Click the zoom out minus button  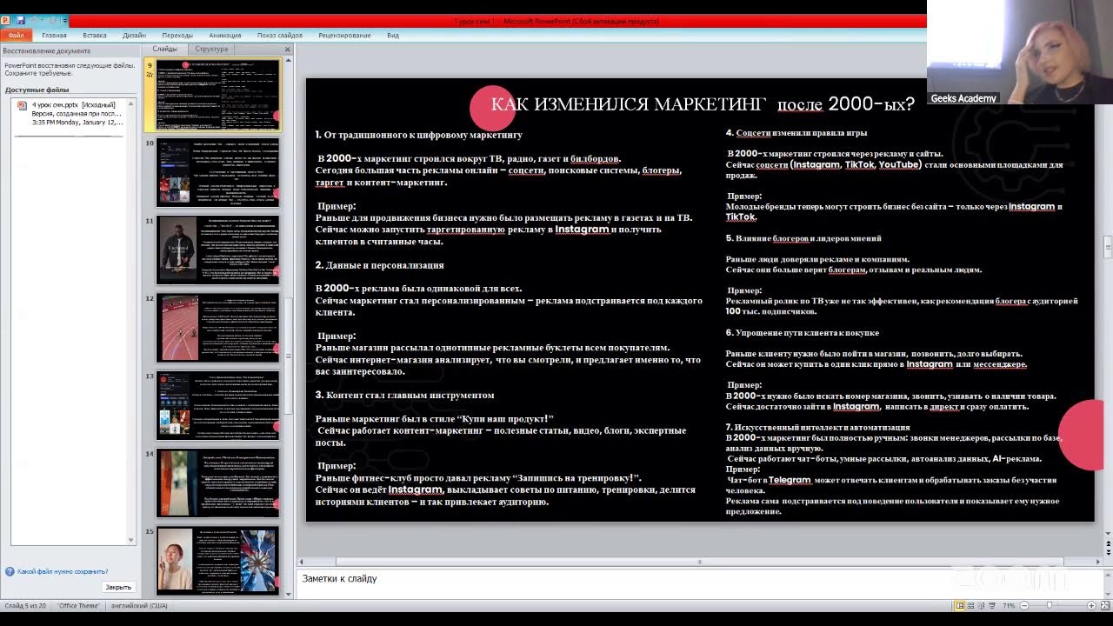tap(1024, 605)
